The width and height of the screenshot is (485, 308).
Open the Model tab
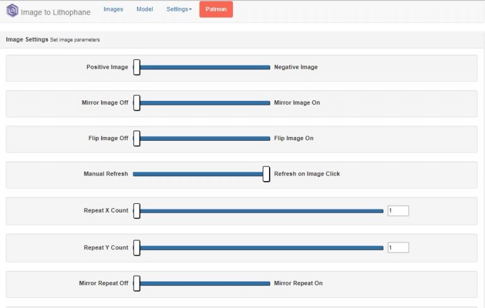click(x=145, y=9)
